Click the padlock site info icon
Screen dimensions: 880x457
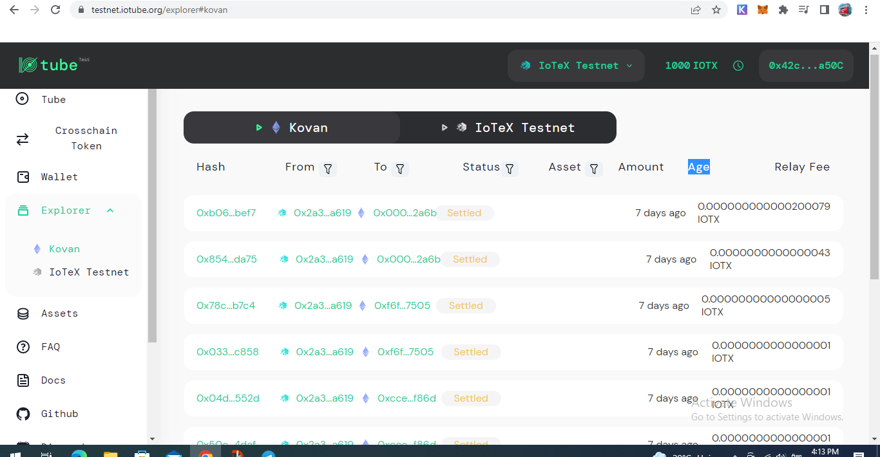81,10
